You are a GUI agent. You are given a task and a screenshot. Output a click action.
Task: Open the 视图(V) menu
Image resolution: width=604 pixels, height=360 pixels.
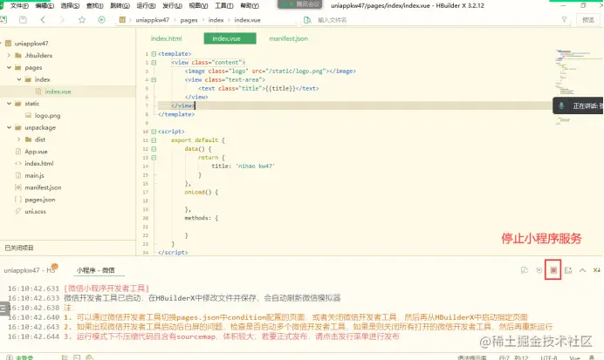pyautogui.click(x=198, y=5)
